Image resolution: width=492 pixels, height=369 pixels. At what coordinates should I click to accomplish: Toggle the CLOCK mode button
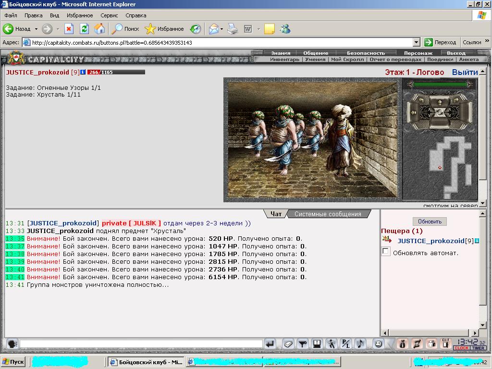tap(461, 348)
